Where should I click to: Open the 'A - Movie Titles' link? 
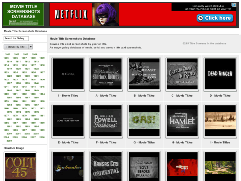pos(106,96)
